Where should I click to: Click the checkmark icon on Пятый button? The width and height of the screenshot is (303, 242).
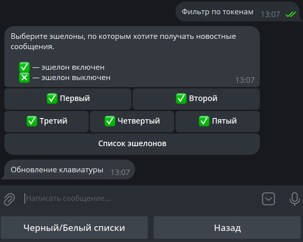pyautogui.click(x=204, y=121)
